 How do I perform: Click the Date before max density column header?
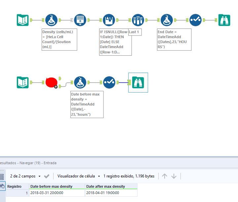57,186
